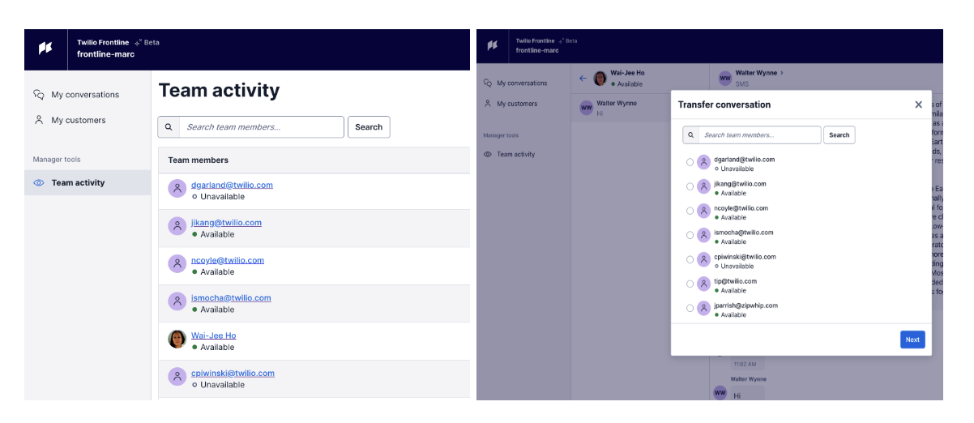The image size is (974, 423).
Task: Select the ismocha@twilio.com radio button
Action: point(690,235)
